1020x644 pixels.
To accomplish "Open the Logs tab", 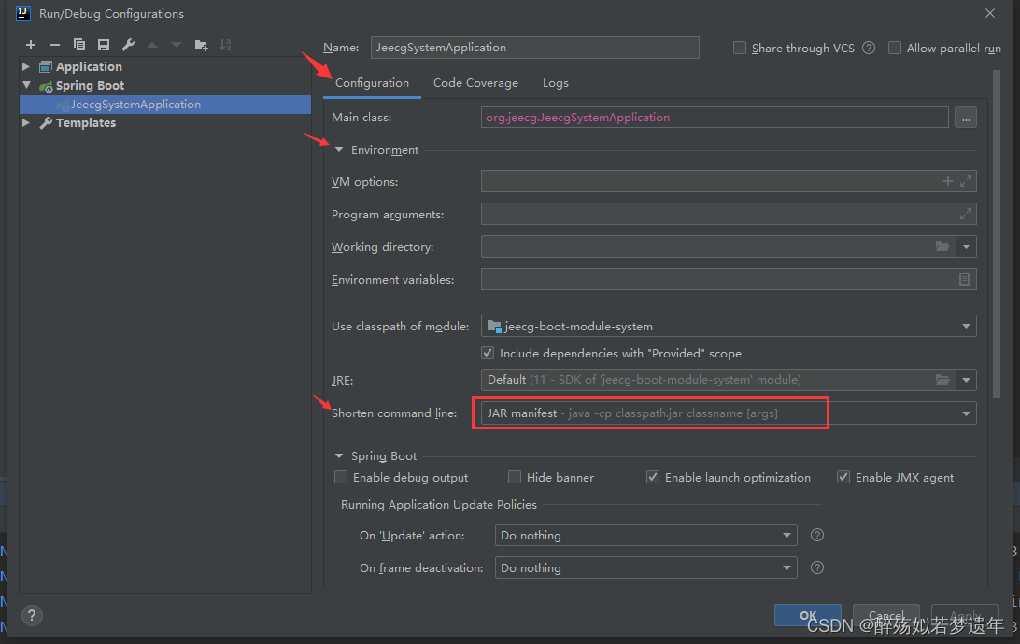I will [x=555, y=82].
